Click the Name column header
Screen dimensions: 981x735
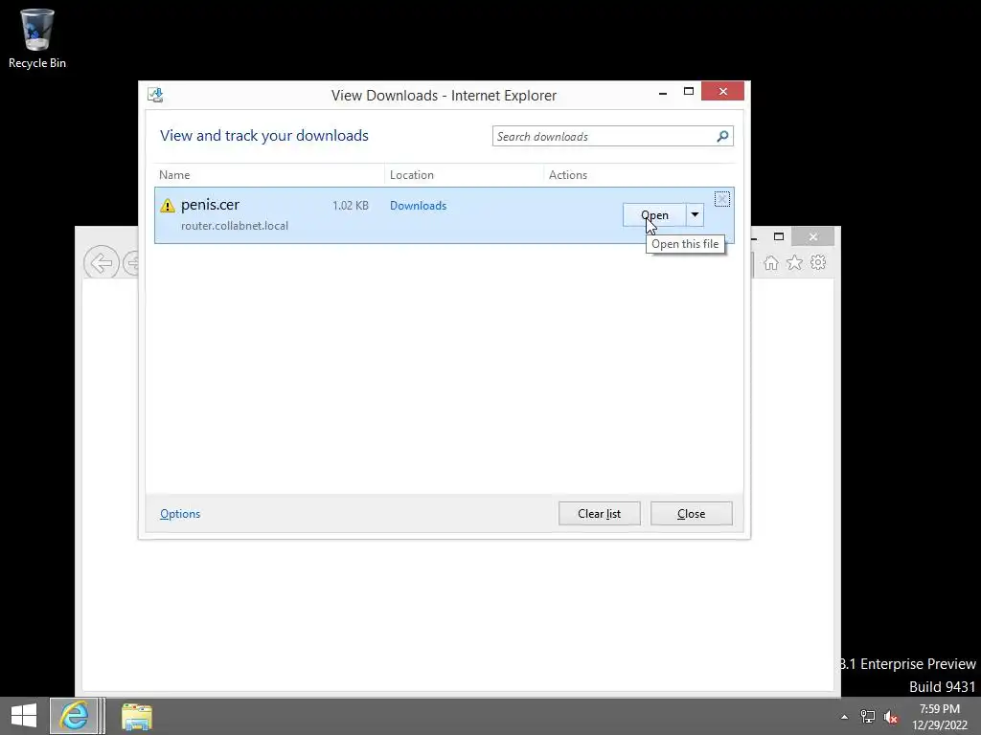tap(174, 175)
